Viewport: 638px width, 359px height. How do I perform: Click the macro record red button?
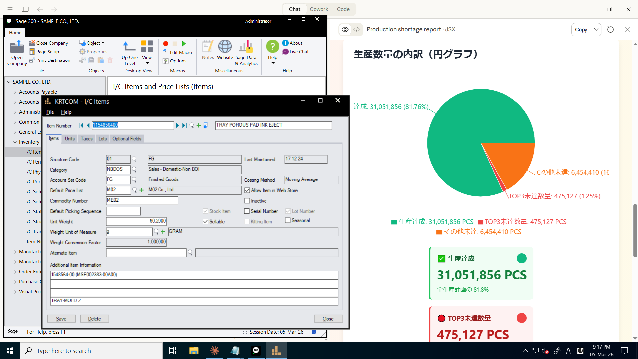(166, 44)
